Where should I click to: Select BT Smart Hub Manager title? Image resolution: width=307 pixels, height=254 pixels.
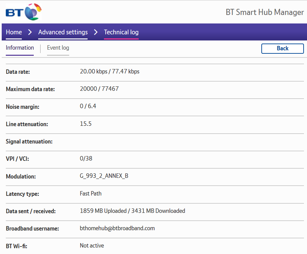coord(265,12)
